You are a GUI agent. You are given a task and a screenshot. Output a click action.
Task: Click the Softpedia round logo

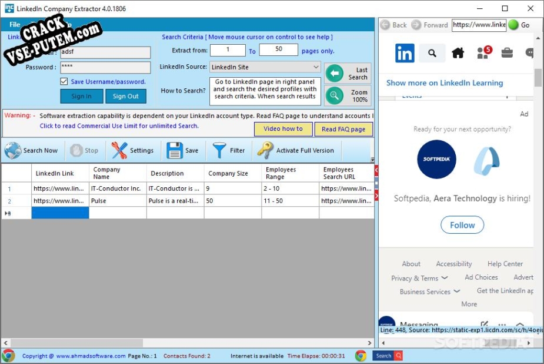point(436,160)
